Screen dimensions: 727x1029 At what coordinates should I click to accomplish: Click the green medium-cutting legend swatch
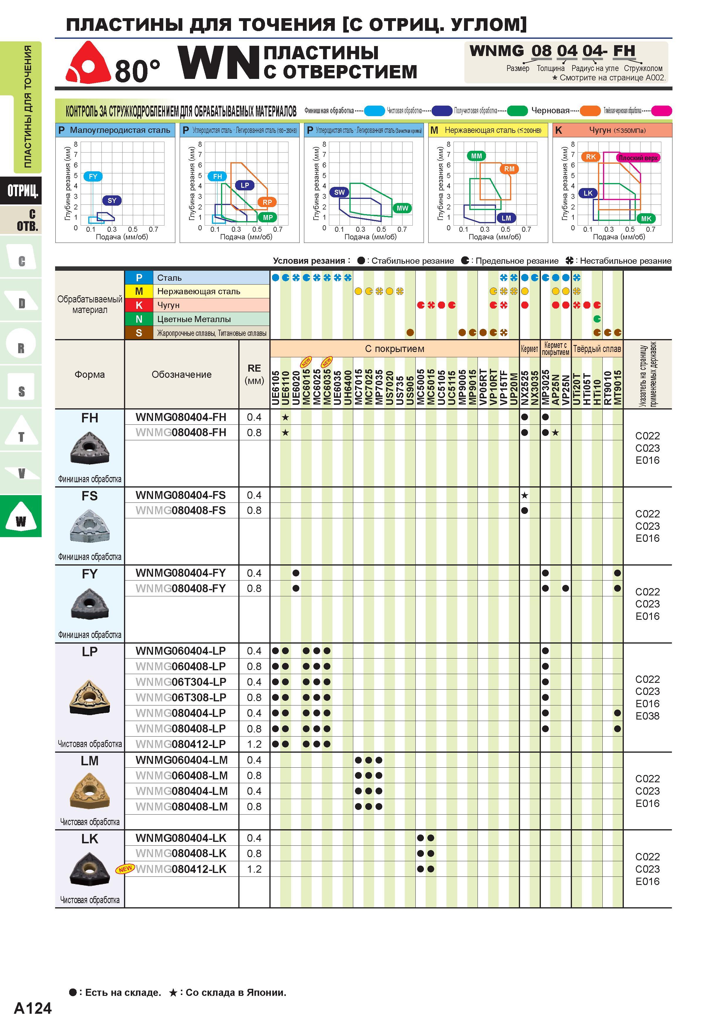[x=517, y=111]
